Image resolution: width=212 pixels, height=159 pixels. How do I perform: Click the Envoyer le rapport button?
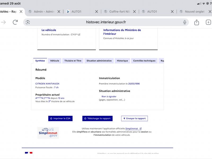click(134, 118)
